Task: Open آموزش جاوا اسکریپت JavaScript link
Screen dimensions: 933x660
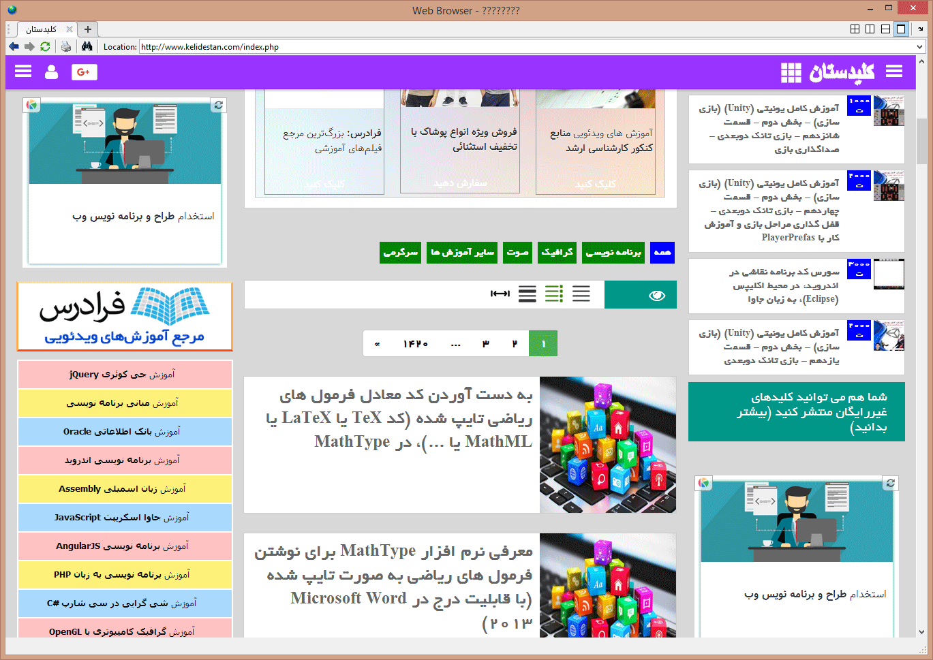Action: pos(125,518)
